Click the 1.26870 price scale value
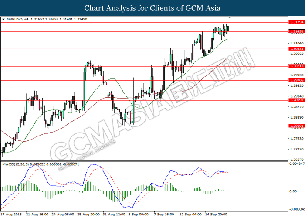 (297, 160)
